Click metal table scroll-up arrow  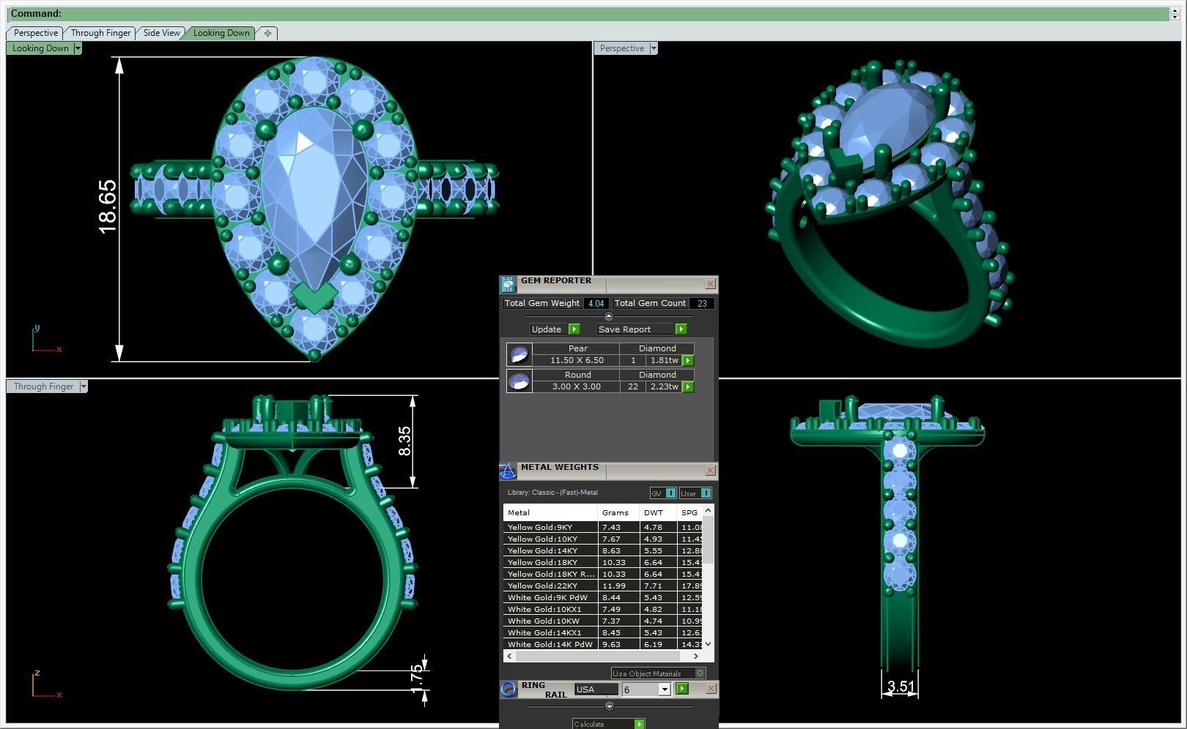pyautogui.click(x=708, y=510)
